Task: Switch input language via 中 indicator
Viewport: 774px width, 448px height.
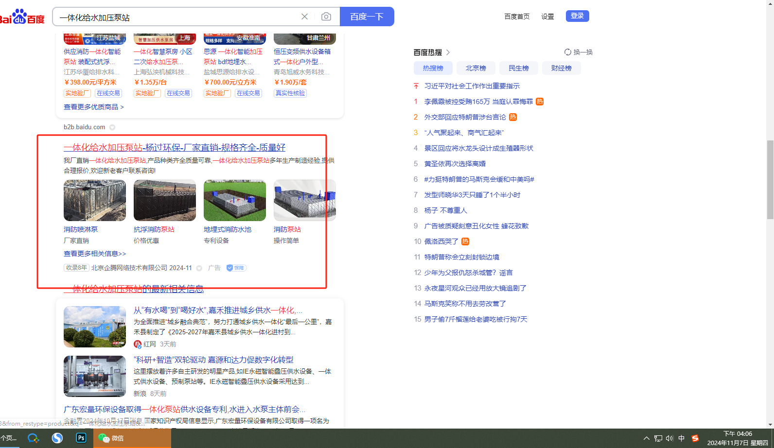Action: click(682, 438)
